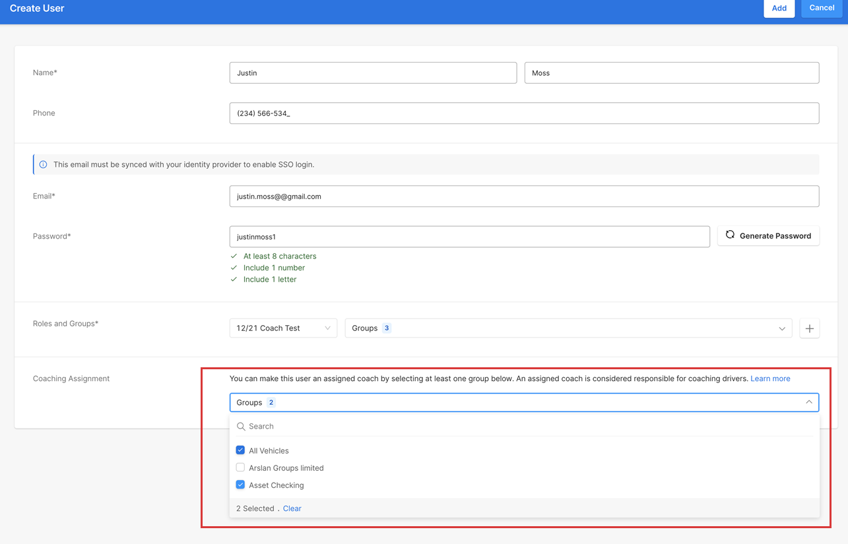The width and height of the screenshot is (848, 544).
Task: Uncheck the All Vehicles checkbox
Action: tap(240, 450)
